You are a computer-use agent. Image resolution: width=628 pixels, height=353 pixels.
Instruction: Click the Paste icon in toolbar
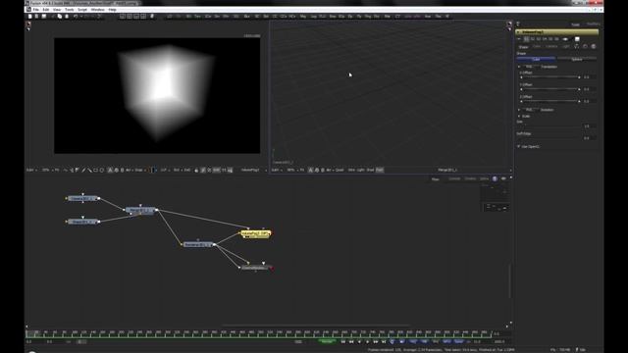pyautogui.click(x=67, y=17)
